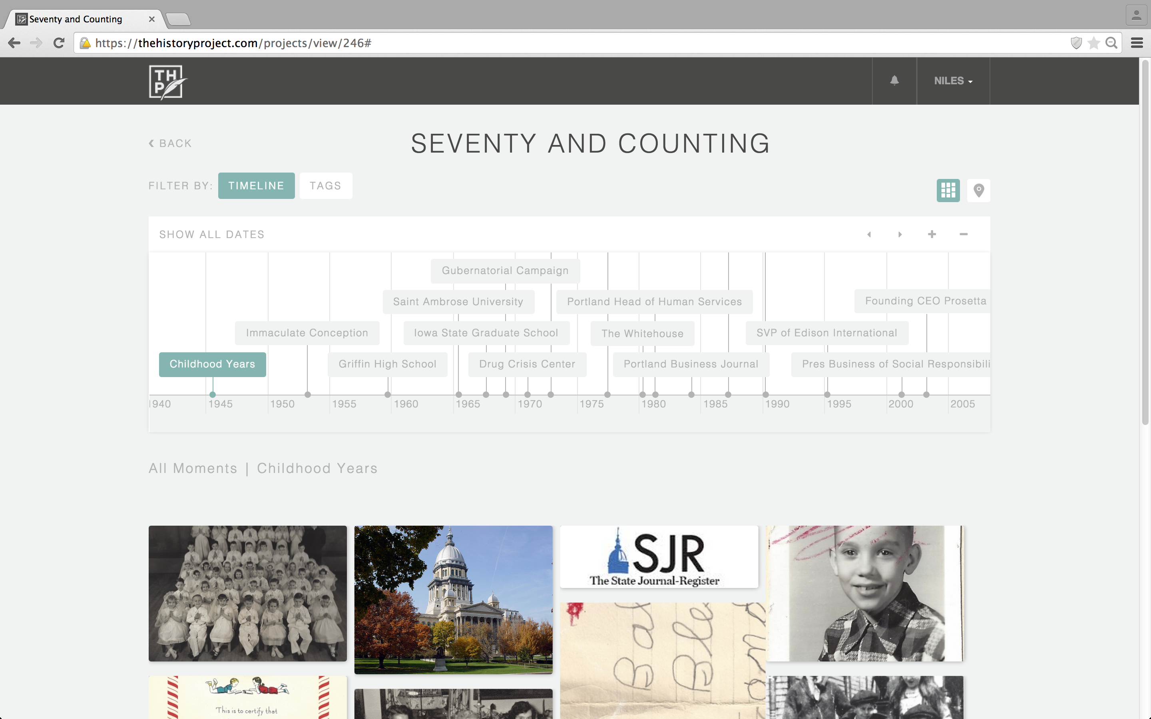Click All Moments link

pyautogui.click(x=193, y=469)
